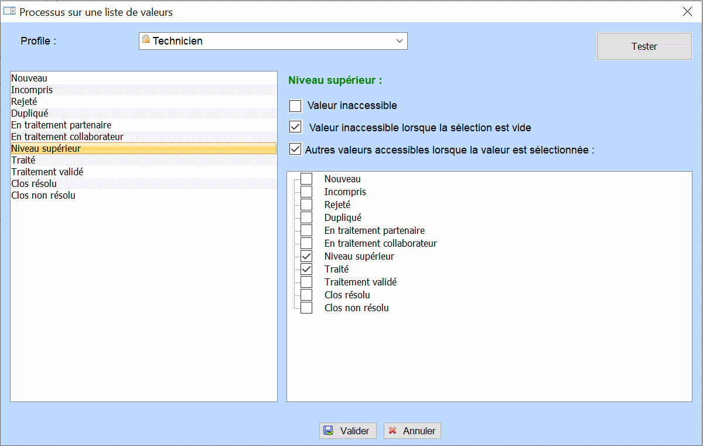Image resolution: width=703 pixels, height=446 pixels.
Task: Check the Nouveau box in the right tree
Action: [306, 179]
